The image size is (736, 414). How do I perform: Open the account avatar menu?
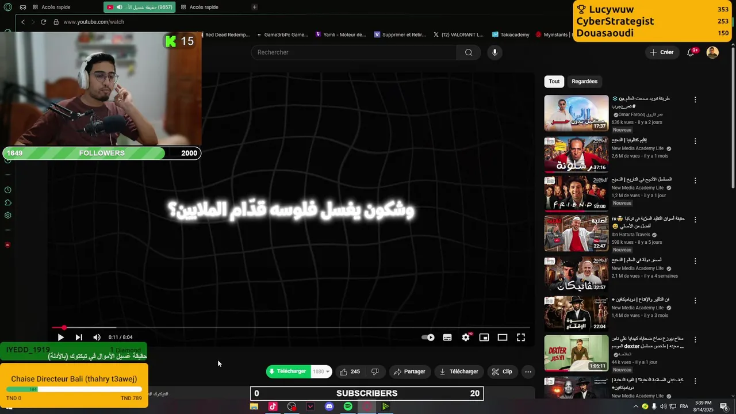click(x=712, y=52)
